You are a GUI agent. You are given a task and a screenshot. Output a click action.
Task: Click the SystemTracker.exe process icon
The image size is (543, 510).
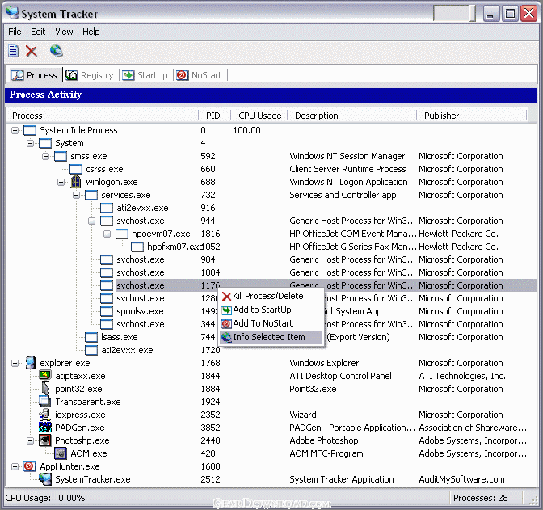coord(45,479)
